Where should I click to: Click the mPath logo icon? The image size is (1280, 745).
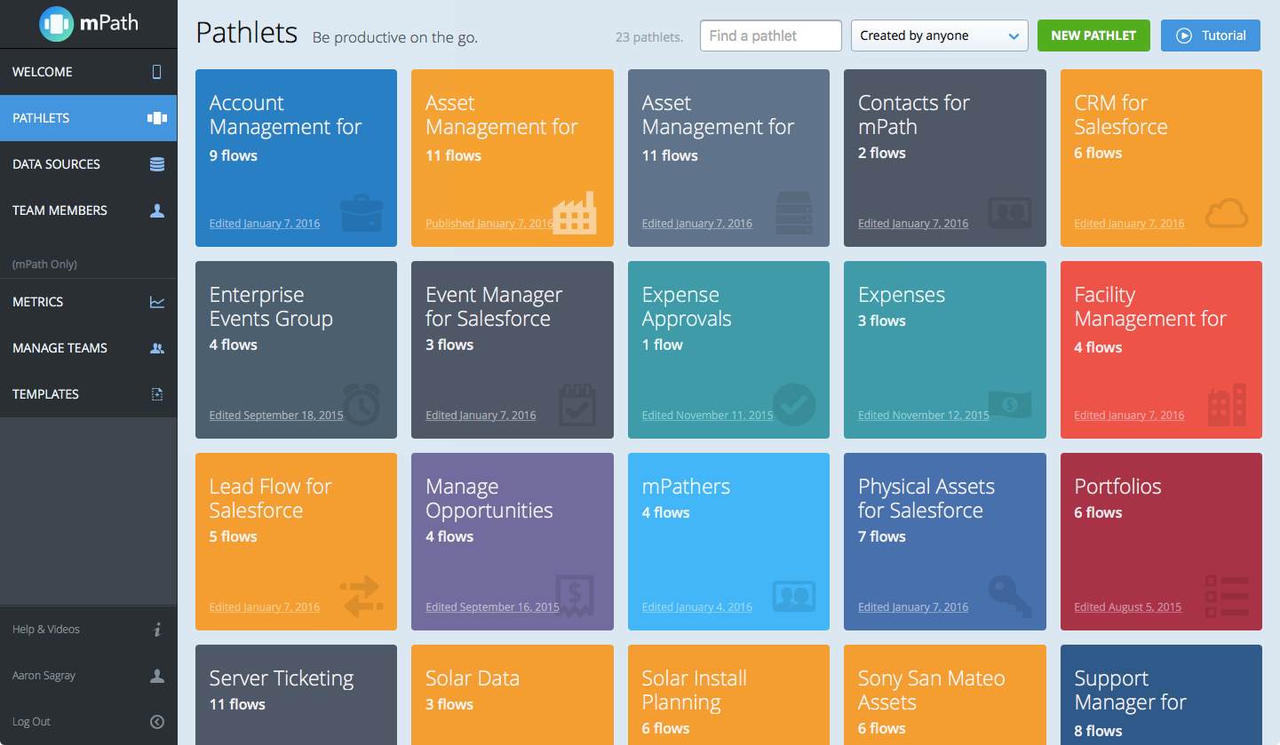(x=57, y=23)
